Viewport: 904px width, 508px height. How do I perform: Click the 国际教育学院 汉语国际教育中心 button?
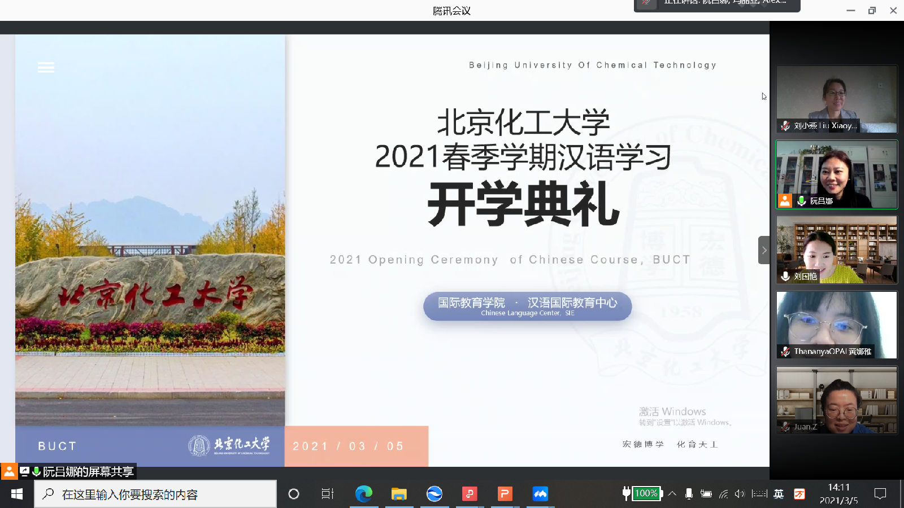[527, 306]
